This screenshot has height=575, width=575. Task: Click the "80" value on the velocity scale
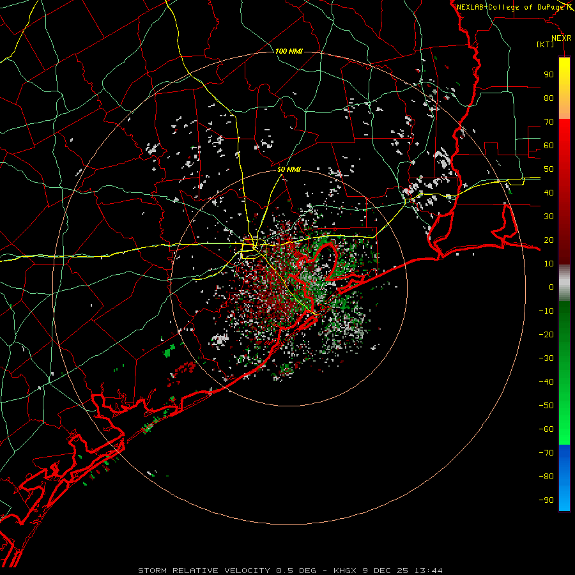tap(549, 98)
